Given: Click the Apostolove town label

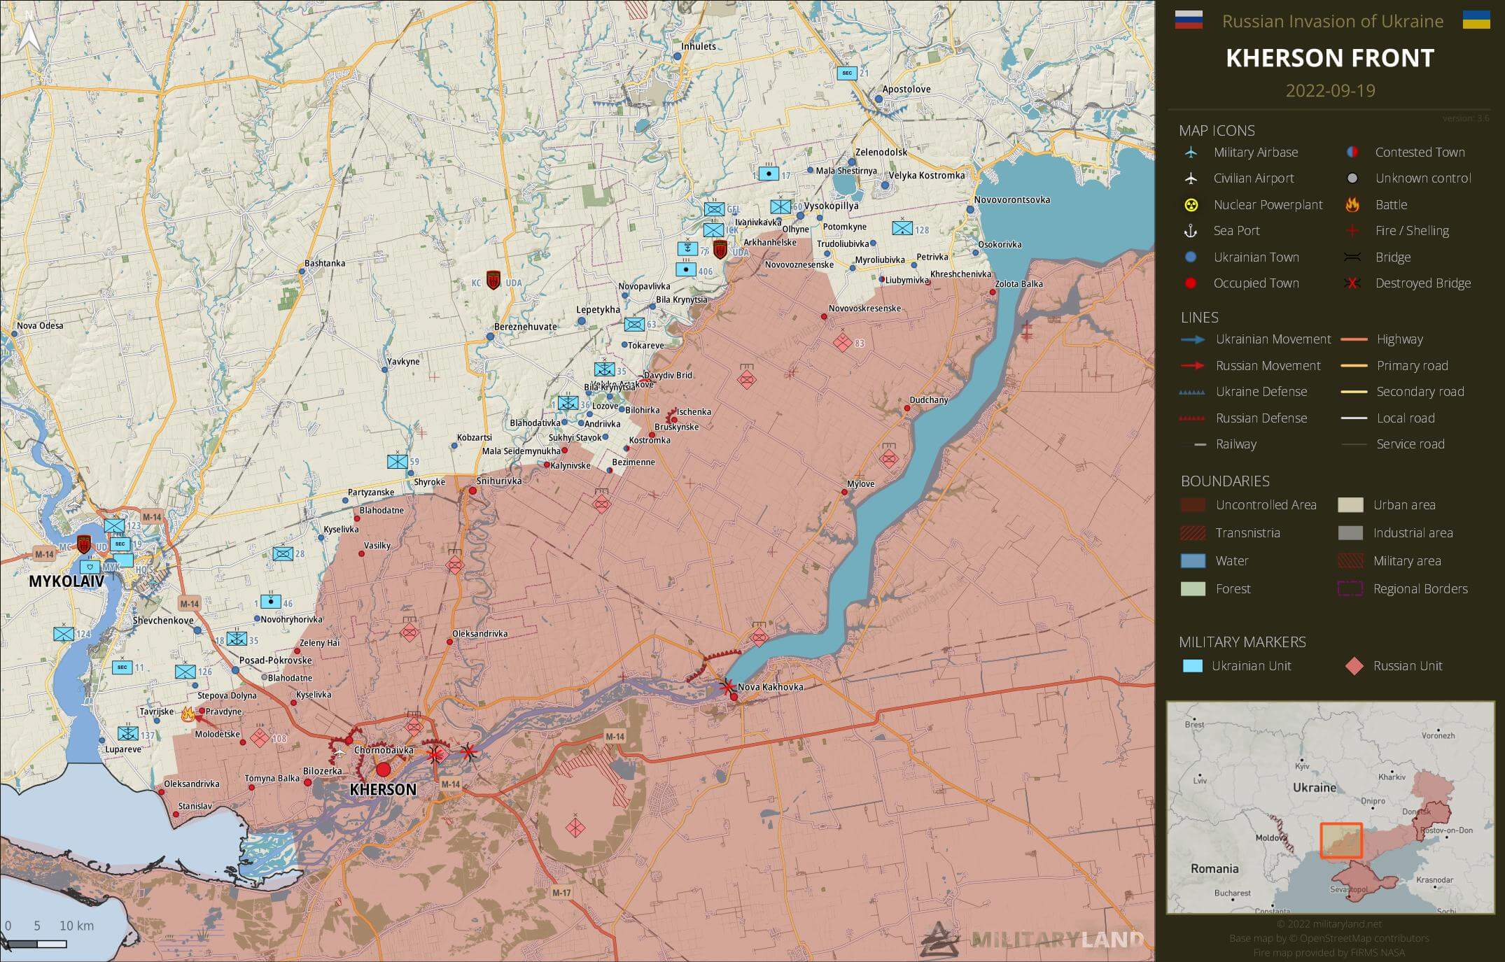Looking at the screenshot, I should pos(906,90).
